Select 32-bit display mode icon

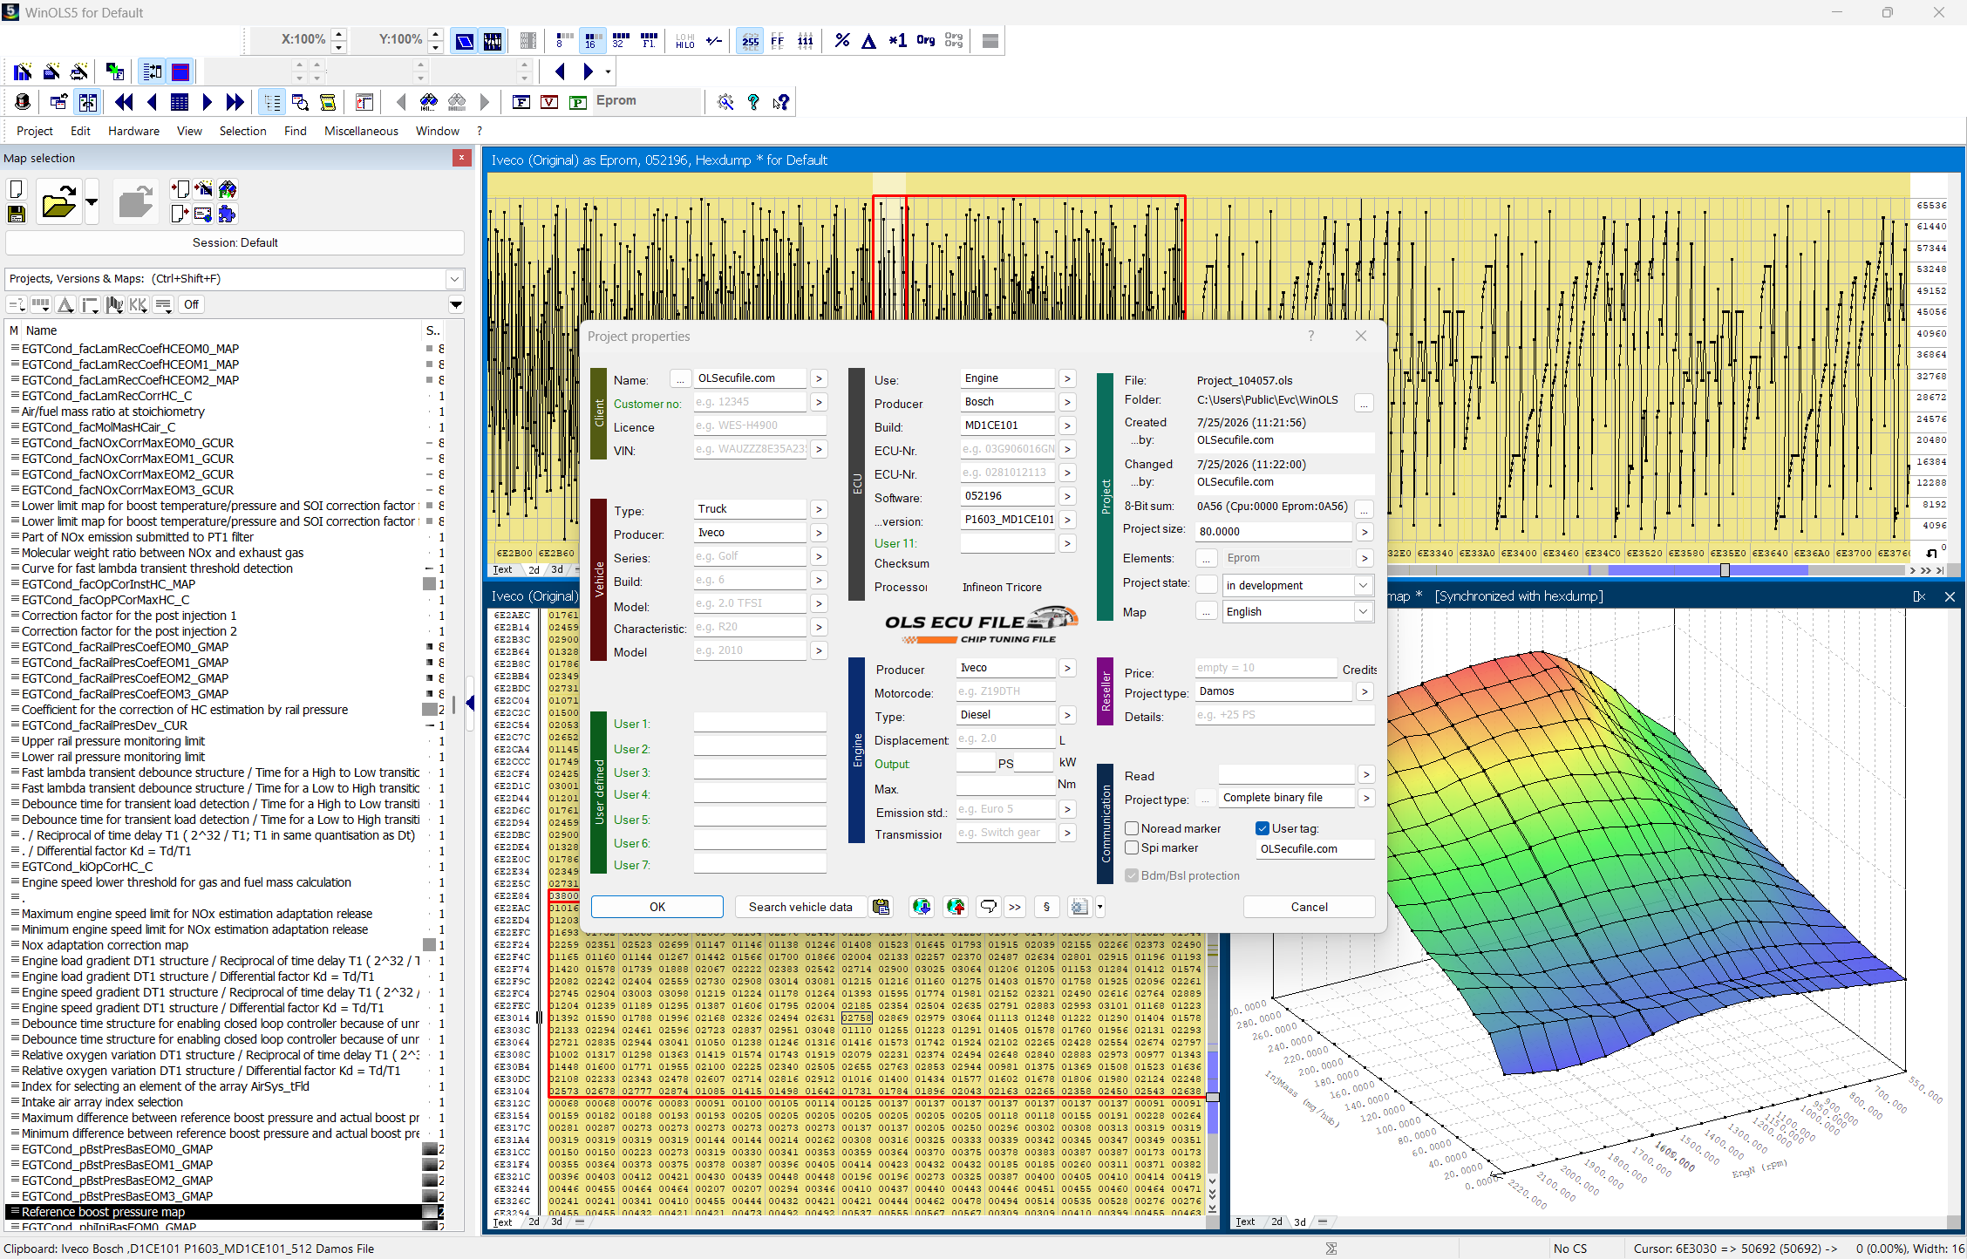click(x=620, y=40)
